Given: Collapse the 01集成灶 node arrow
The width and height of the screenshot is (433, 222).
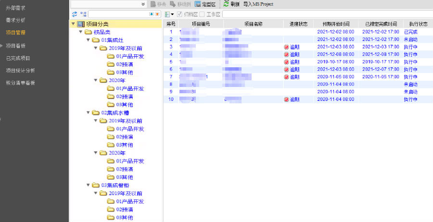Looking at the screenshot, I should coord(88,40).
